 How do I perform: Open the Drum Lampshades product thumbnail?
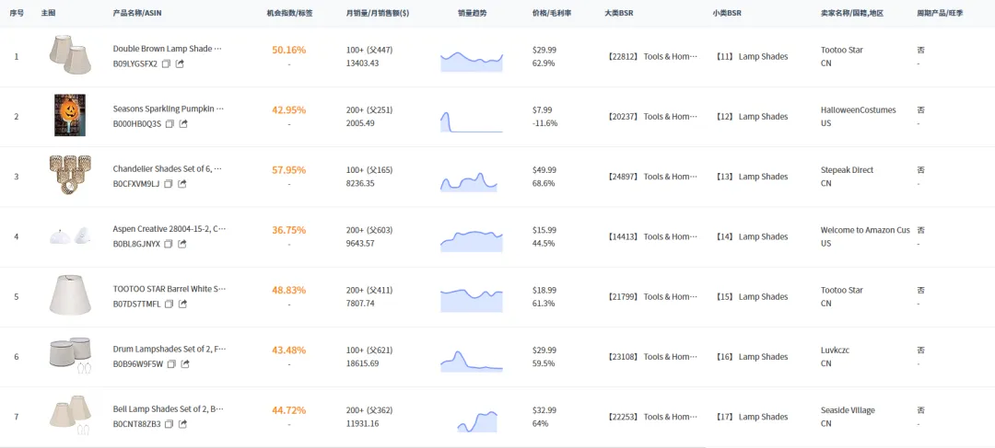(x=70, y=355)
